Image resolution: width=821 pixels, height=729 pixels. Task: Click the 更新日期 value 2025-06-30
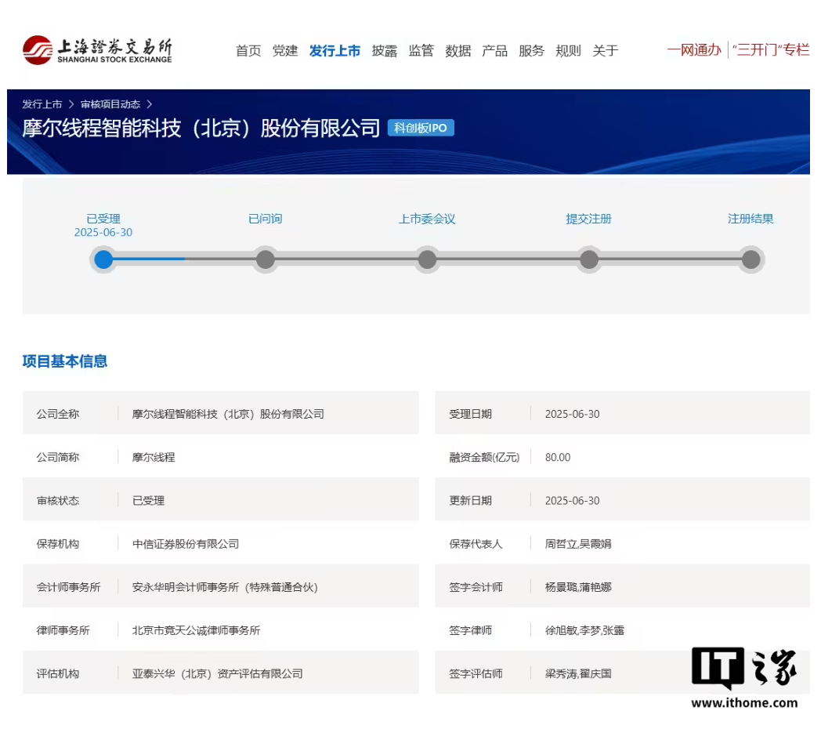pos(573,500)
